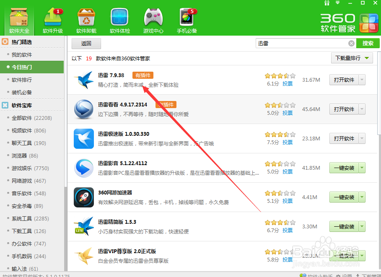Click the 迅雷影音 app icon
The height and width of the screenshot is (277, 381).
(84, 168)
